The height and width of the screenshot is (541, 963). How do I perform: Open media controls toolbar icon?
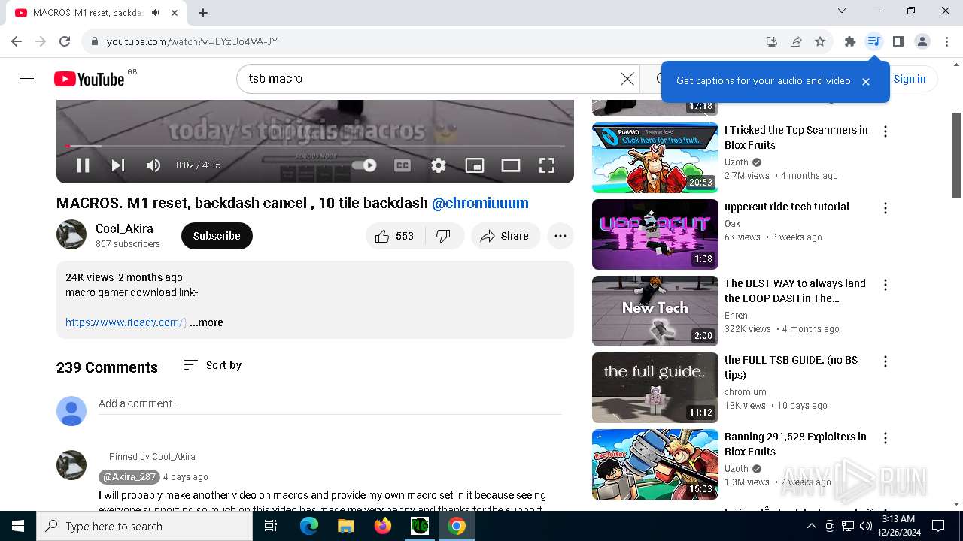[873, 41]
